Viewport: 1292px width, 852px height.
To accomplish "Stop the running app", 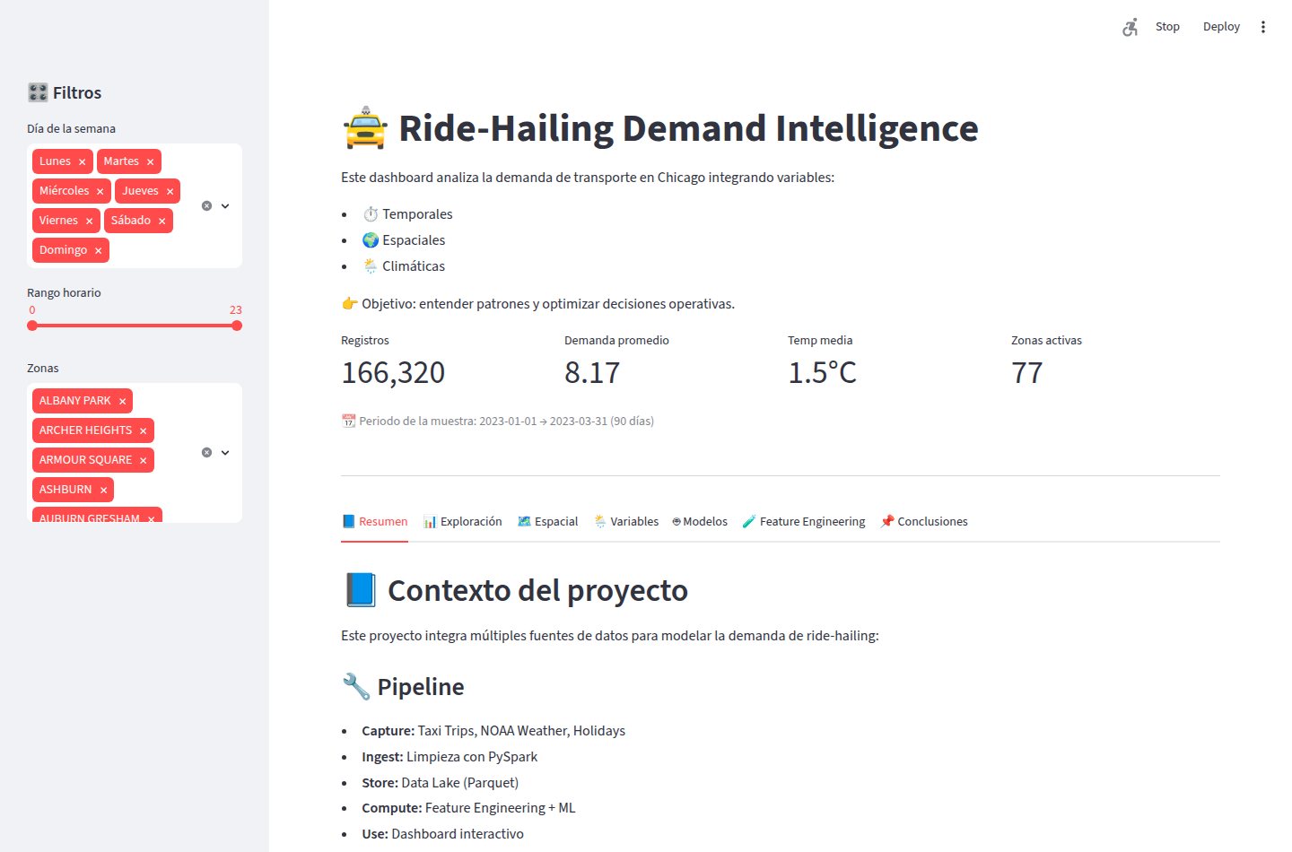I will [1167, 27].
